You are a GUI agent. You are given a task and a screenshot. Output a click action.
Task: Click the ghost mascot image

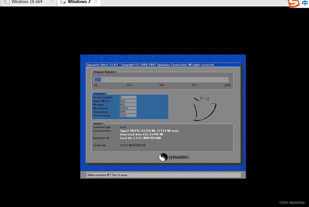tap(205, 108)
